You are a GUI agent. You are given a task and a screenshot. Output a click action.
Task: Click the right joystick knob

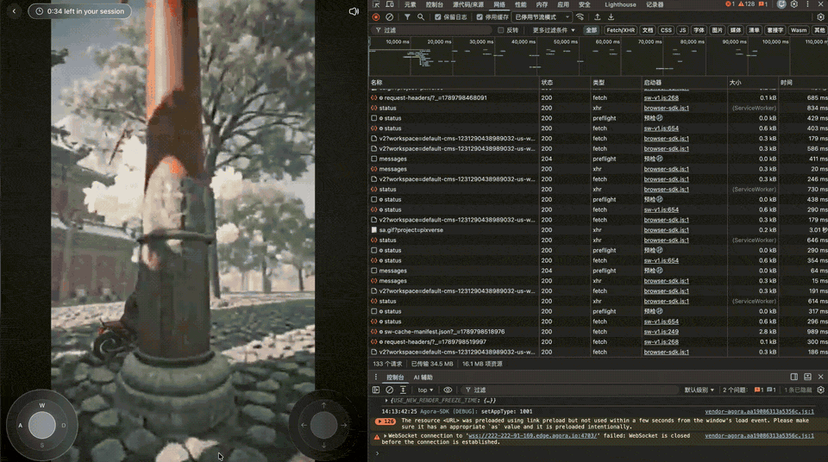click(x=323, y=425)
